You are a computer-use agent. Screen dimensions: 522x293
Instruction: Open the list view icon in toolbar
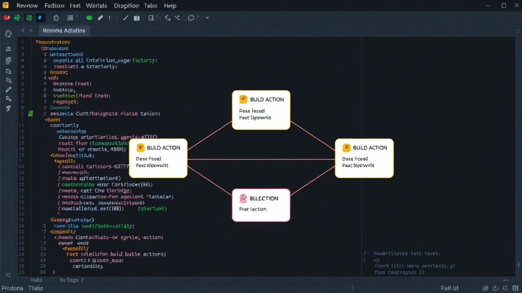[70, 18]
